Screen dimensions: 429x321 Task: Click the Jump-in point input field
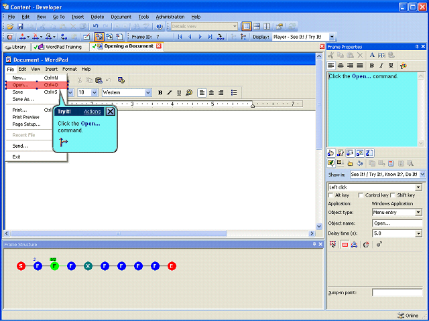pyautogui.click(x=397, y=293)
